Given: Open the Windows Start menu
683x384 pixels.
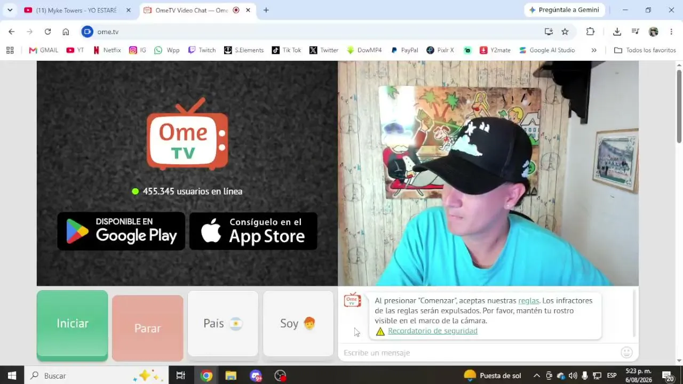Looking at the screenshot, I should pos(12,375).
